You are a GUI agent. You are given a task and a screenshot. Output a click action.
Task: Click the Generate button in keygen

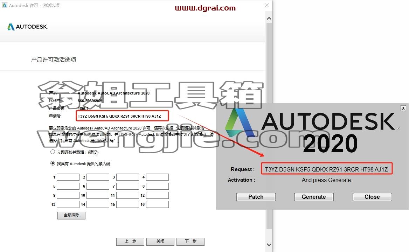click(x=314, y=197)
